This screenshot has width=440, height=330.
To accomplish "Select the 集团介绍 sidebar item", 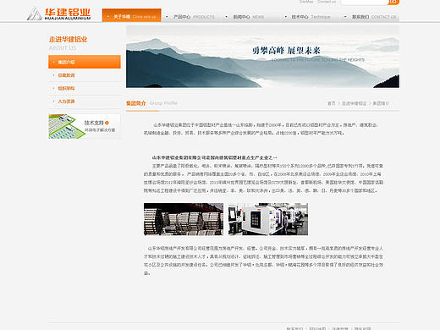I will pyautogui.click(x=85, y=62).
